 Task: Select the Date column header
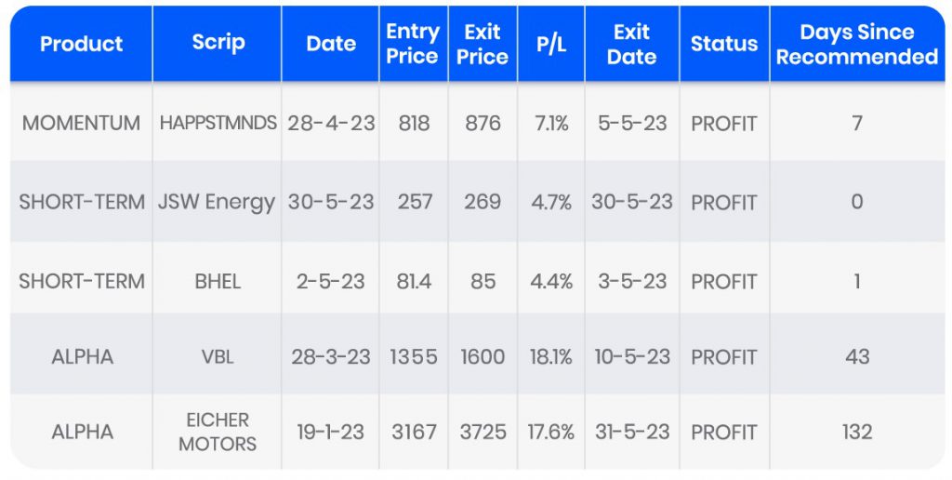331,44
